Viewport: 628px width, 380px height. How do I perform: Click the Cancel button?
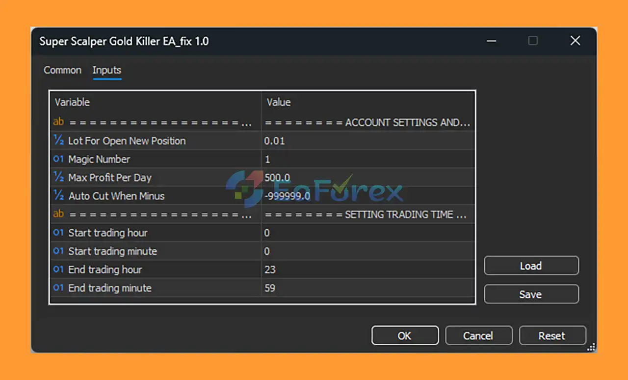pos(478,335)
